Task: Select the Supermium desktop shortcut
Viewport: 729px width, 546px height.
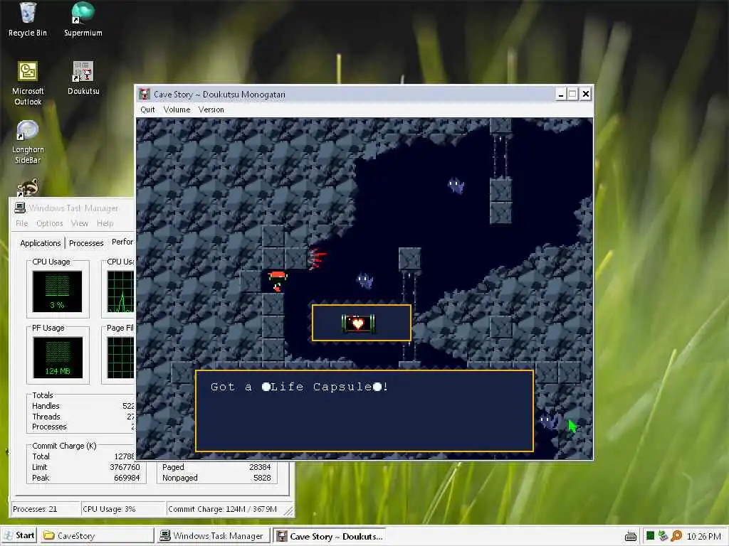Action: click(x=83, y=20)
